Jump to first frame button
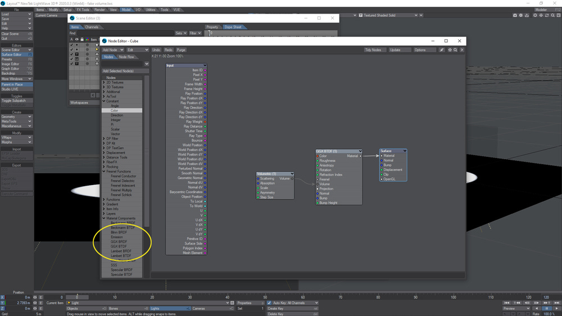The width and height of the screenshot is (562, 316). point(506,303)
